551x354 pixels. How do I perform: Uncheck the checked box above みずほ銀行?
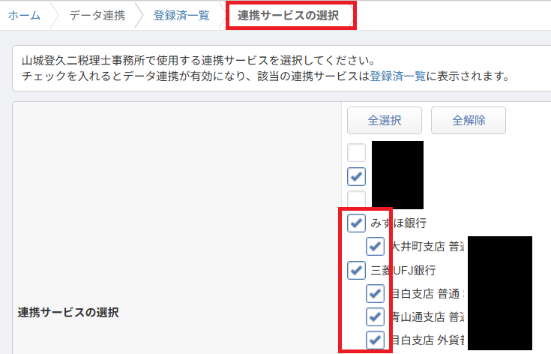pos(356,176)
